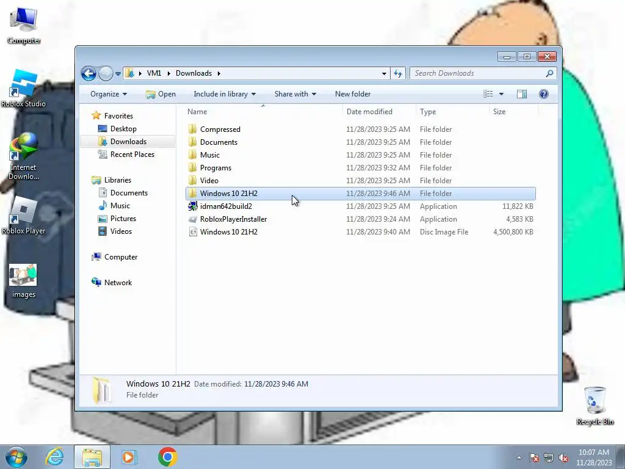Select Internet Download Manager desktop shortcut

24,156
